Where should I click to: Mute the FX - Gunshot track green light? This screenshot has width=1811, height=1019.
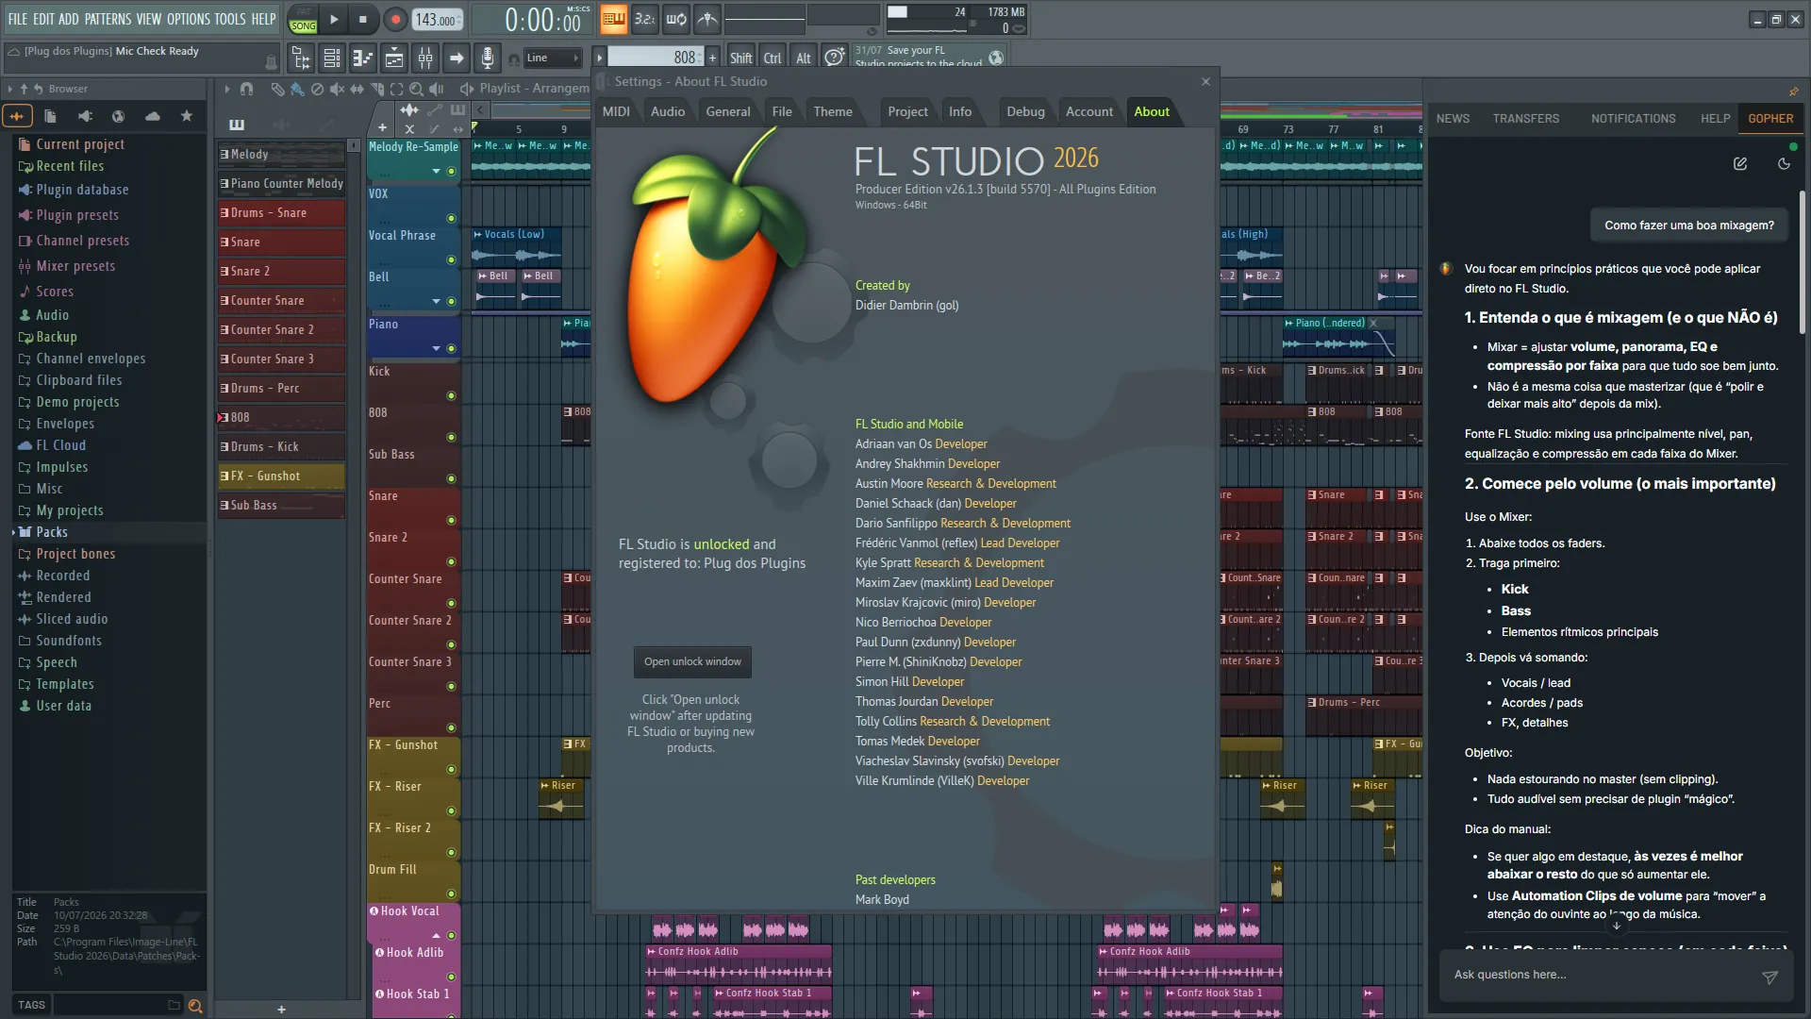(x=451, y=769)
